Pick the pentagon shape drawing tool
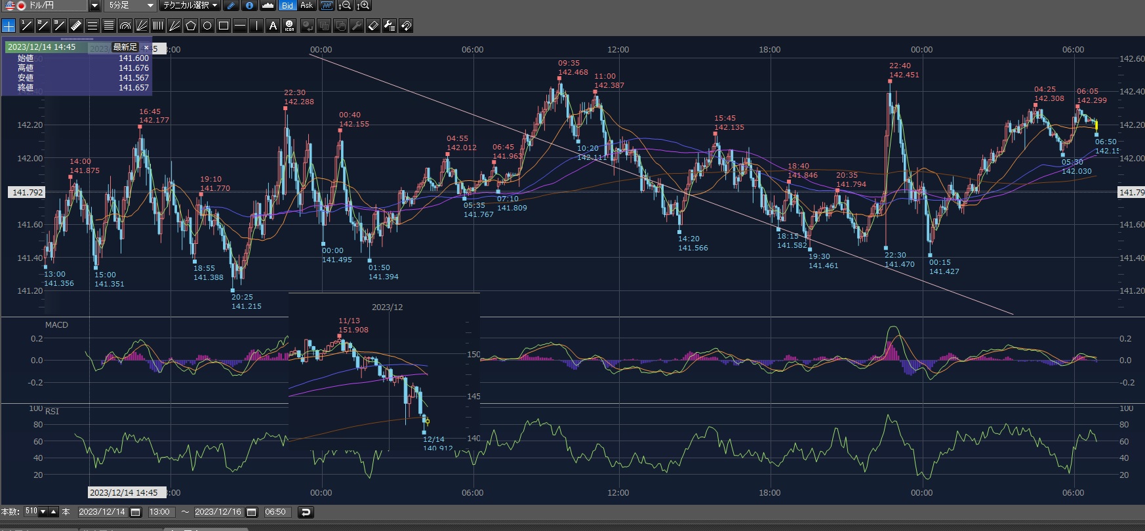1145x531 pixels. 191,26
